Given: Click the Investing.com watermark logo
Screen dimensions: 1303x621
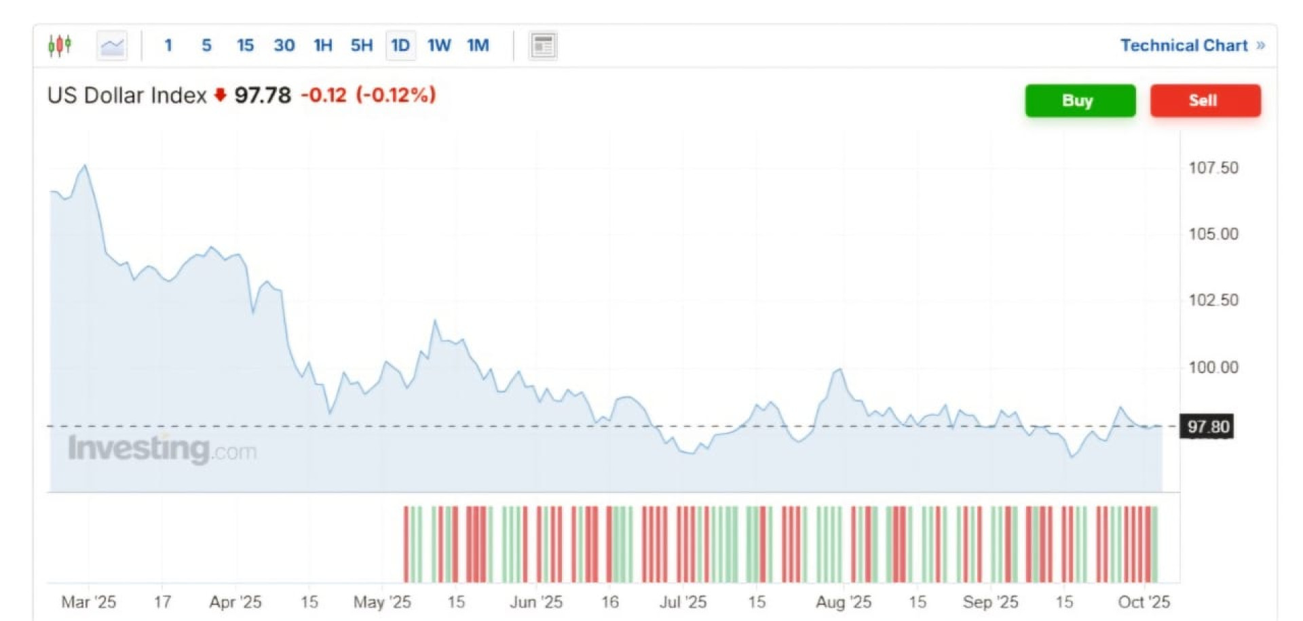Looking at the screenshot, I should tap(162, 449).
